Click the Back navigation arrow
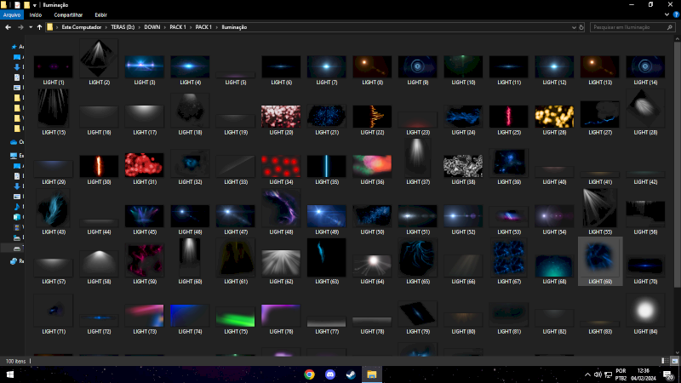The width and height of the screenshot is (681, 383). point(7,26)
